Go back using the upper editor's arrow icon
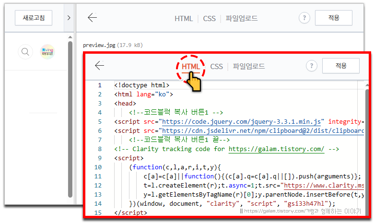374x223 pixels. point(93,17)
